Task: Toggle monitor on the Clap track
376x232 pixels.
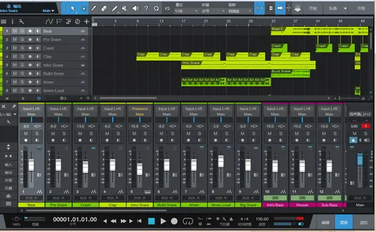Action: coord(37,56)
